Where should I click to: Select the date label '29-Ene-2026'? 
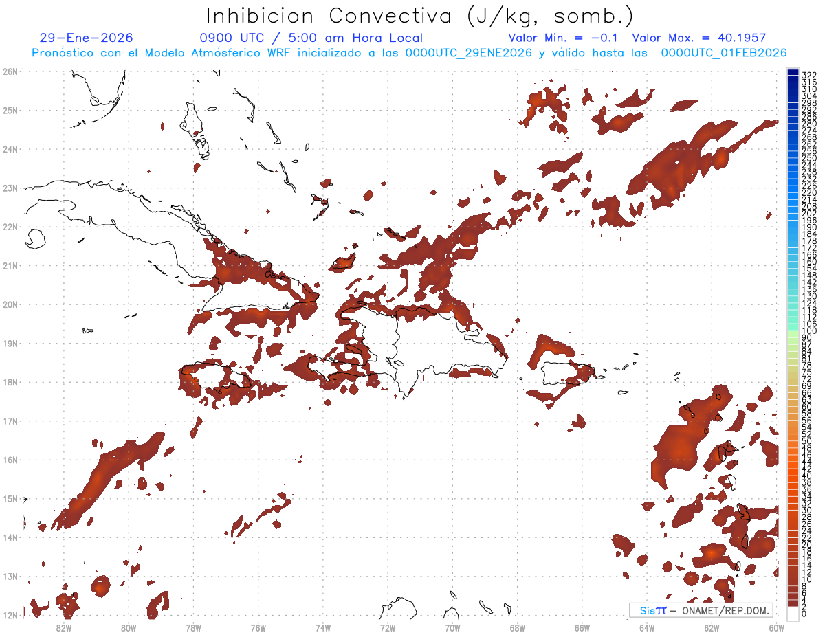pos(87,38)
